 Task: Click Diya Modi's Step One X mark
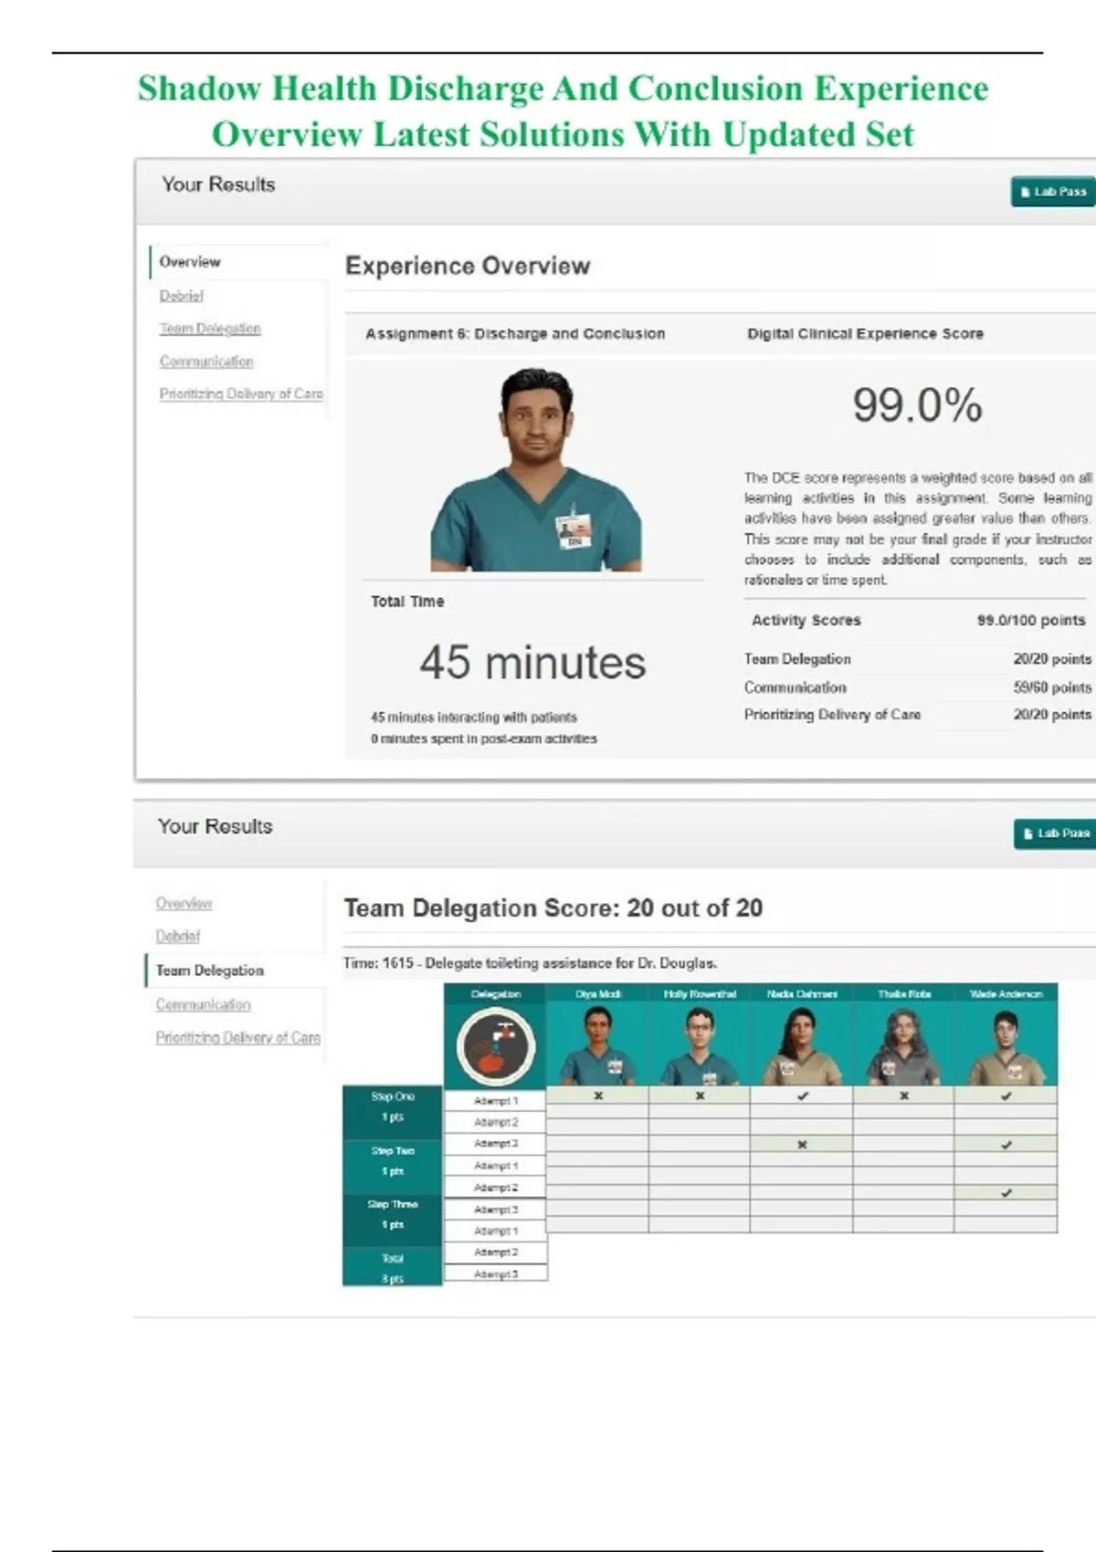tap(598, 1096)
